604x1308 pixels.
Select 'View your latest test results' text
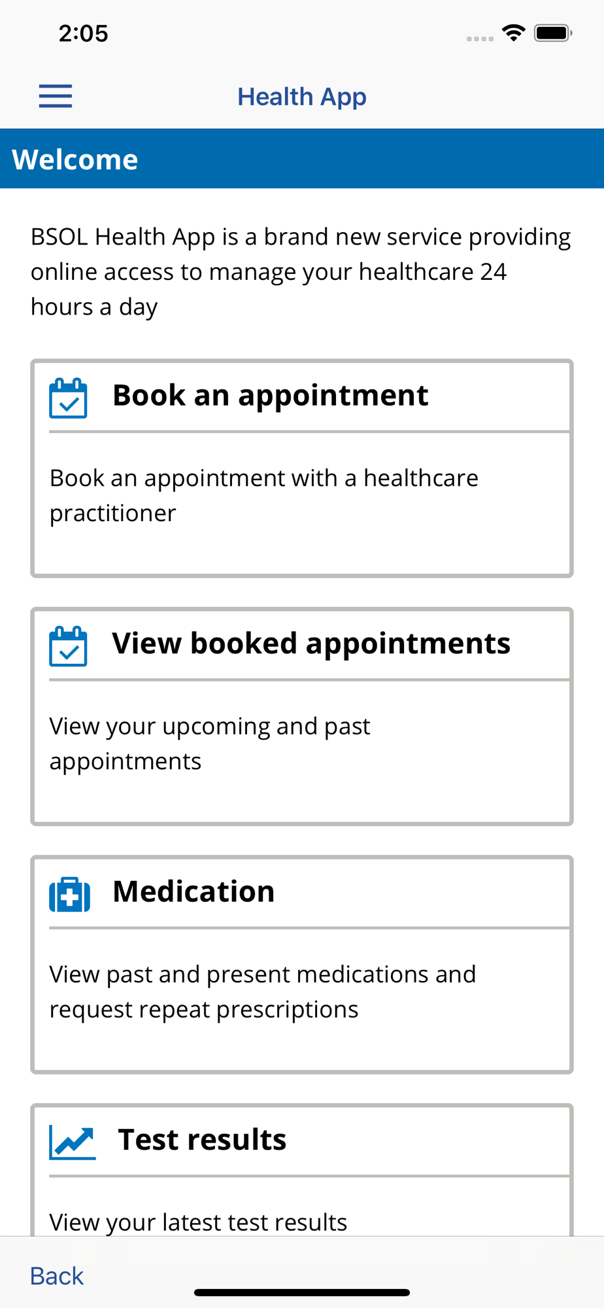tap(198, 1222)
